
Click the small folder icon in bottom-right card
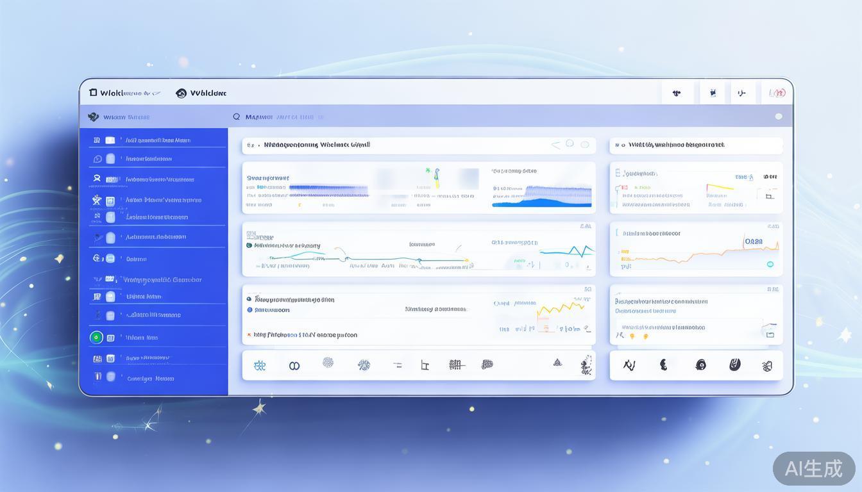pos(770,334)
